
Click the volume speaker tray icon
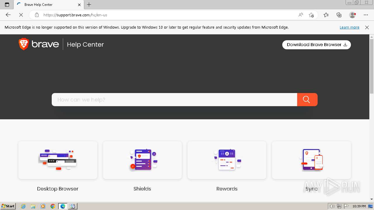(x=332, y=206)
